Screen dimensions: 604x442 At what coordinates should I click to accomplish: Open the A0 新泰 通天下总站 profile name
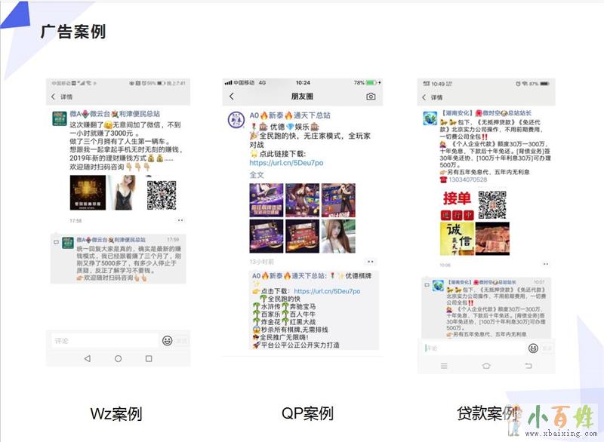pyautogui.click(x=291, y=116)
